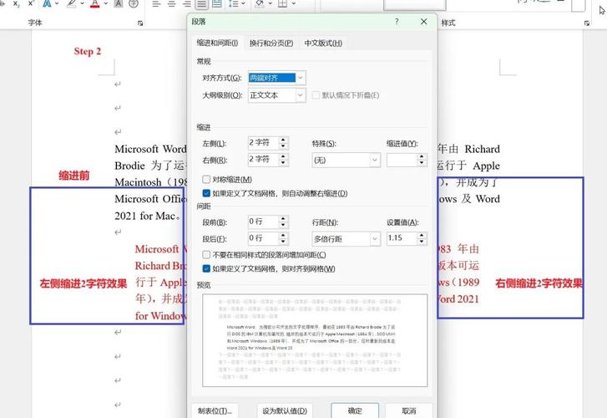Open highlight color dropdown arrow
Screen dimensions: 607x418
tap(82, 3)
